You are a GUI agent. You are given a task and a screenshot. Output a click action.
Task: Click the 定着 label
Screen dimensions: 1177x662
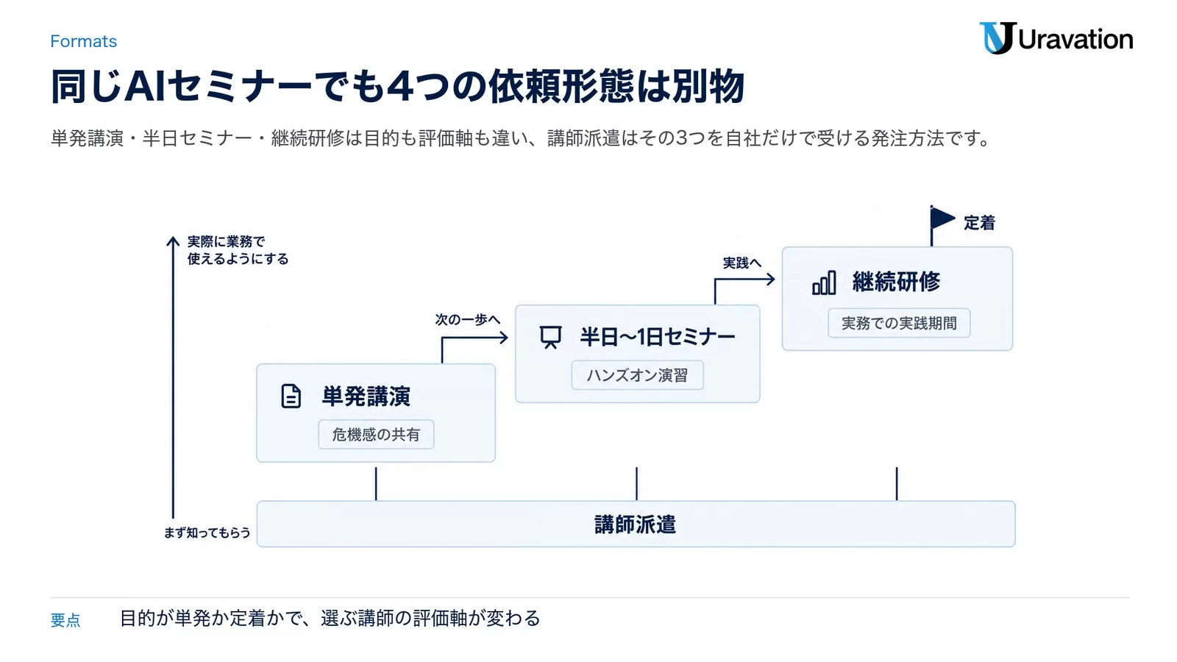click(979, 223)
